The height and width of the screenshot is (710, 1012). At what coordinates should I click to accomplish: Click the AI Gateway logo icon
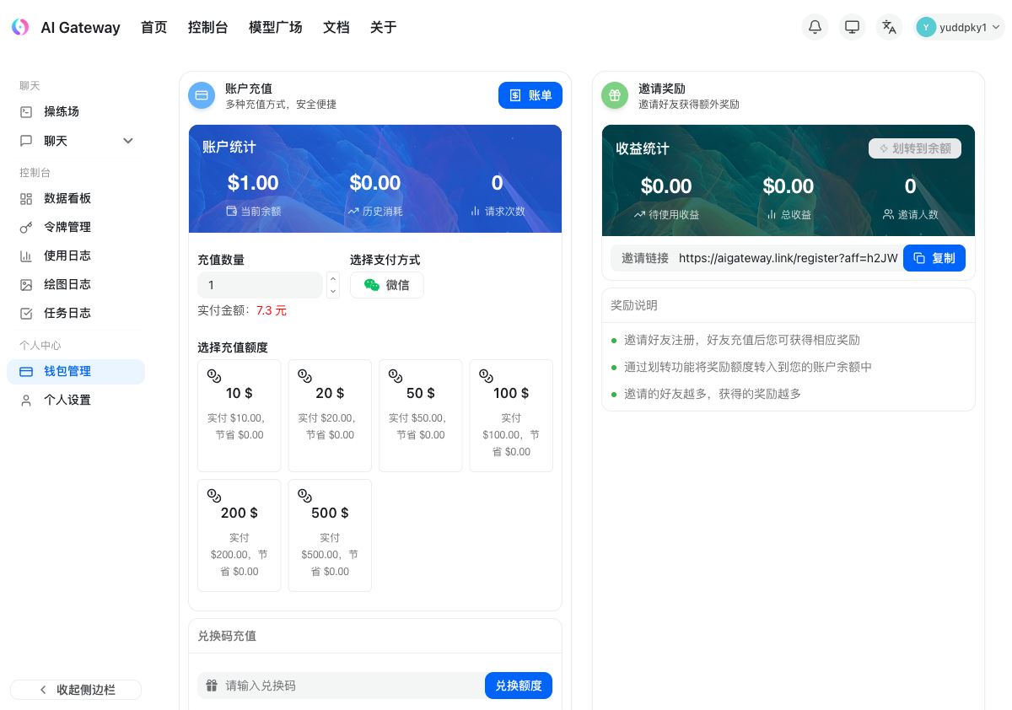point(20,27)
